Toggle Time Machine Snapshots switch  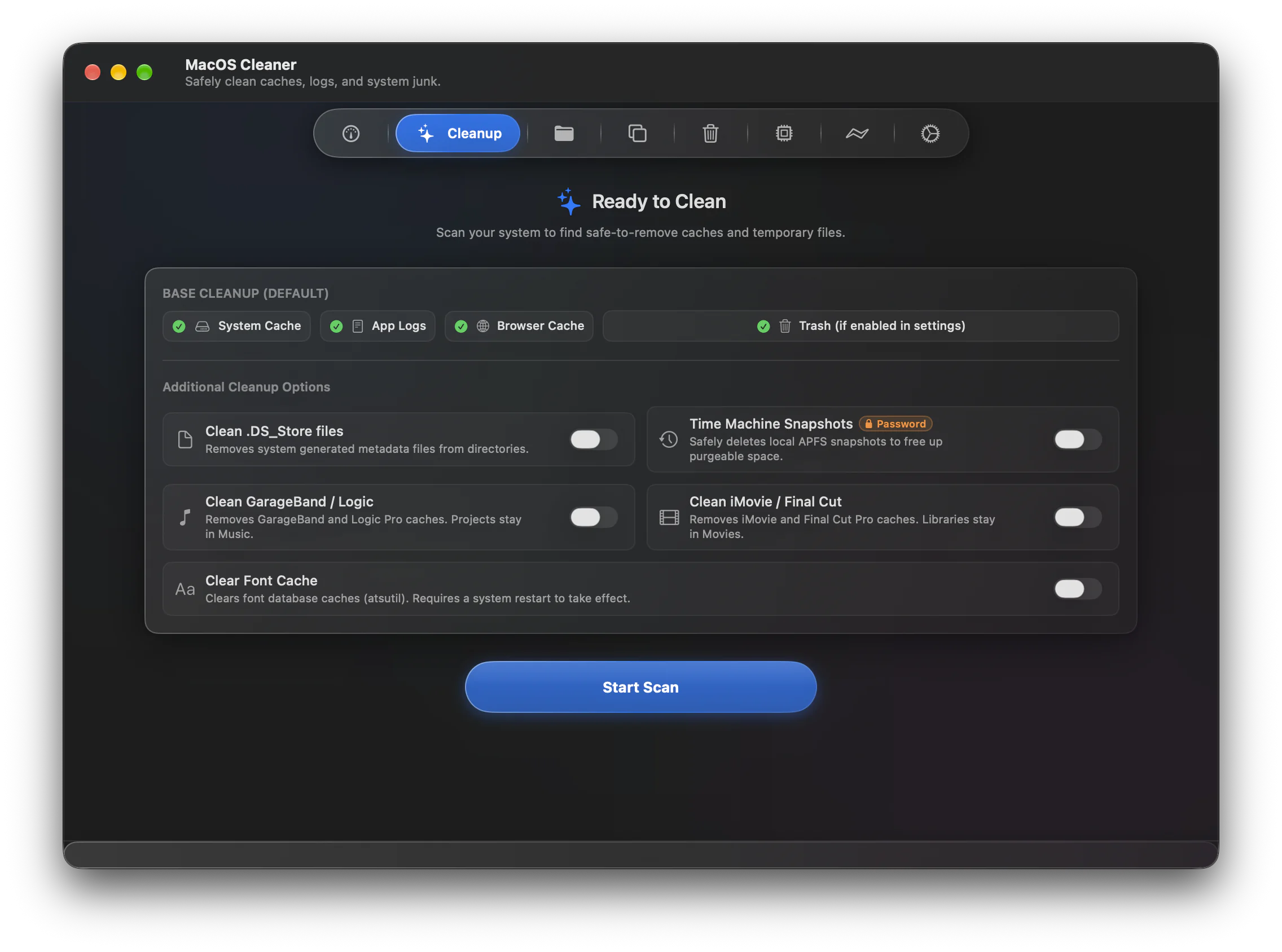(x=1078, y=440)
